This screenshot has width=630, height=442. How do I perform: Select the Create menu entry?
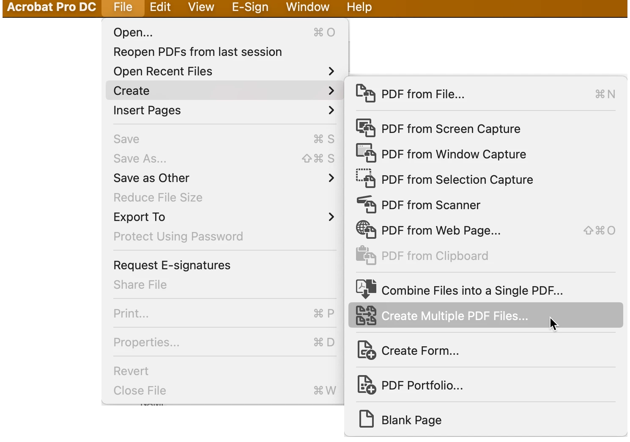tap(224, 91)
